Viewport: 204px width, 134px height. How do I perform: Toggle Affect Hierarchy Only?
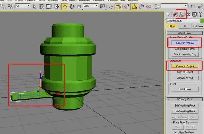(185, 54)
